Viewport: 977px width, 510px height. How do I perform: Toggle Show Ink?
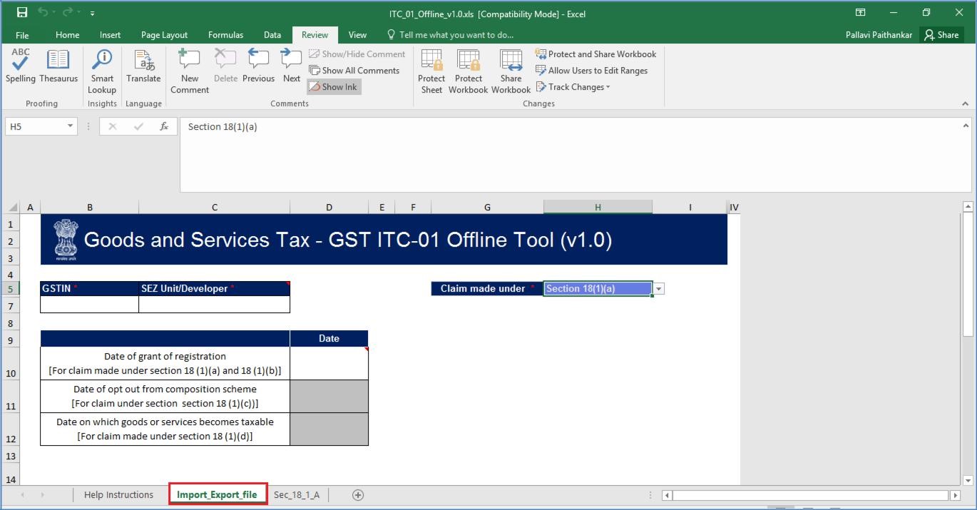click(334, 86)
